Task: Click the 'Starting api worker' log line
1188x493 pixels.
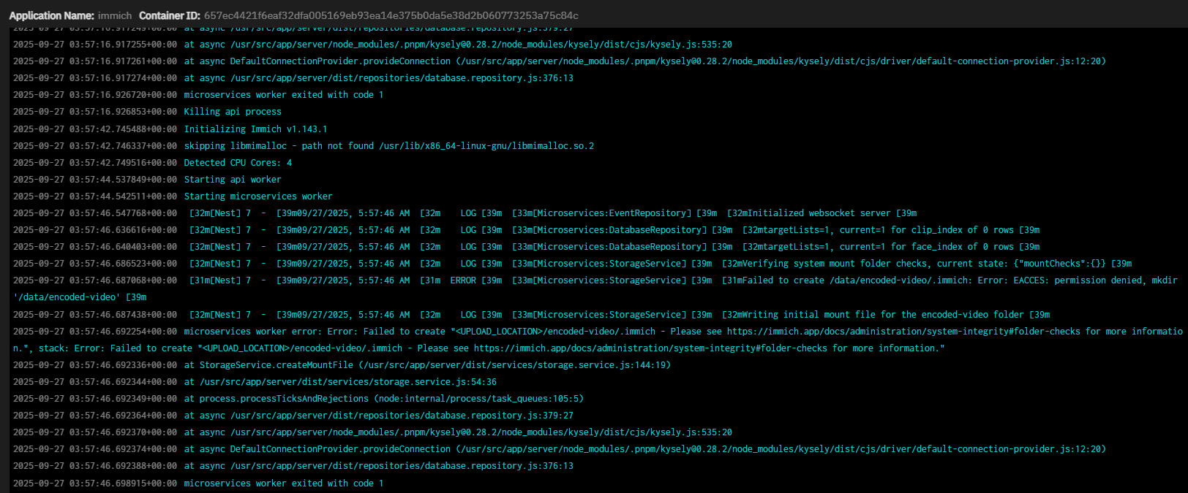Action: tap(233, 179)
